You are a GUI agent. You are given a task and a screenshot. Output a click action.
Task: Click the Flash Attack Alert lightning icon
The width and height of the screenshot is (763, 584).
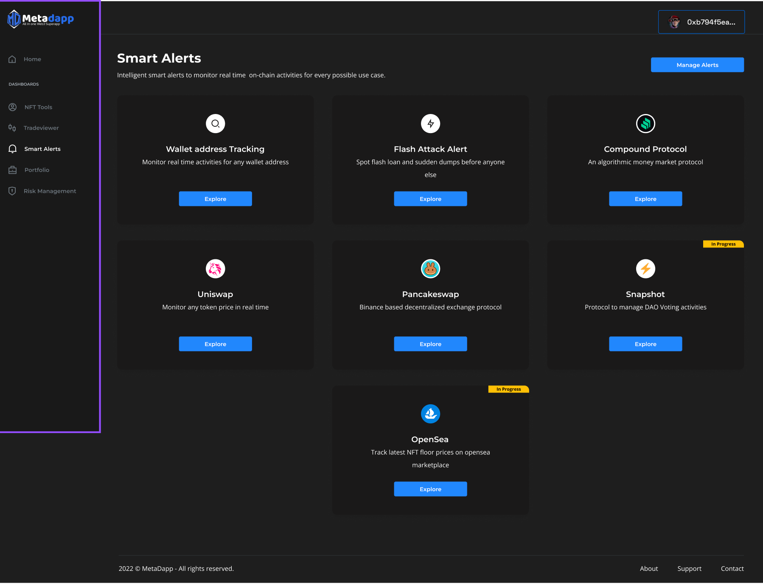click(431, 124)
